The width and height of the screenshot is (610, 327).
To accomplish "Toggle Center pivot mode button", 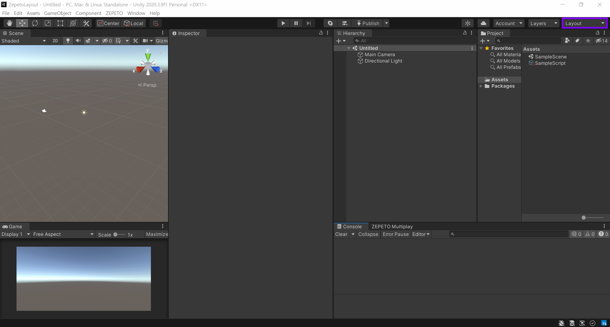I will point(108,23).
